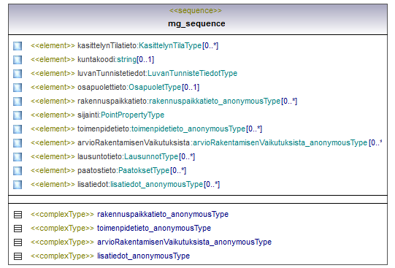Select the icon beside paatostieto element
This screenshot has height=268, width=395.
18,171
